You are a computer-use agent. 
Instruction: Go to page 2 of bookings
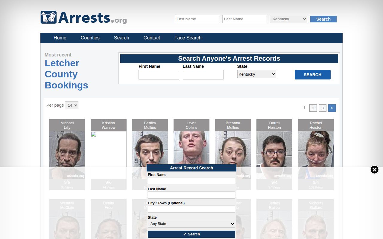pyautogui.click(x=313, y=108)
